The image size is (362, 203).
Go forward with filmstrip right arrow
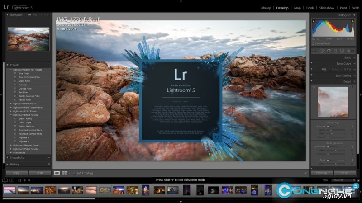[29, 180]
